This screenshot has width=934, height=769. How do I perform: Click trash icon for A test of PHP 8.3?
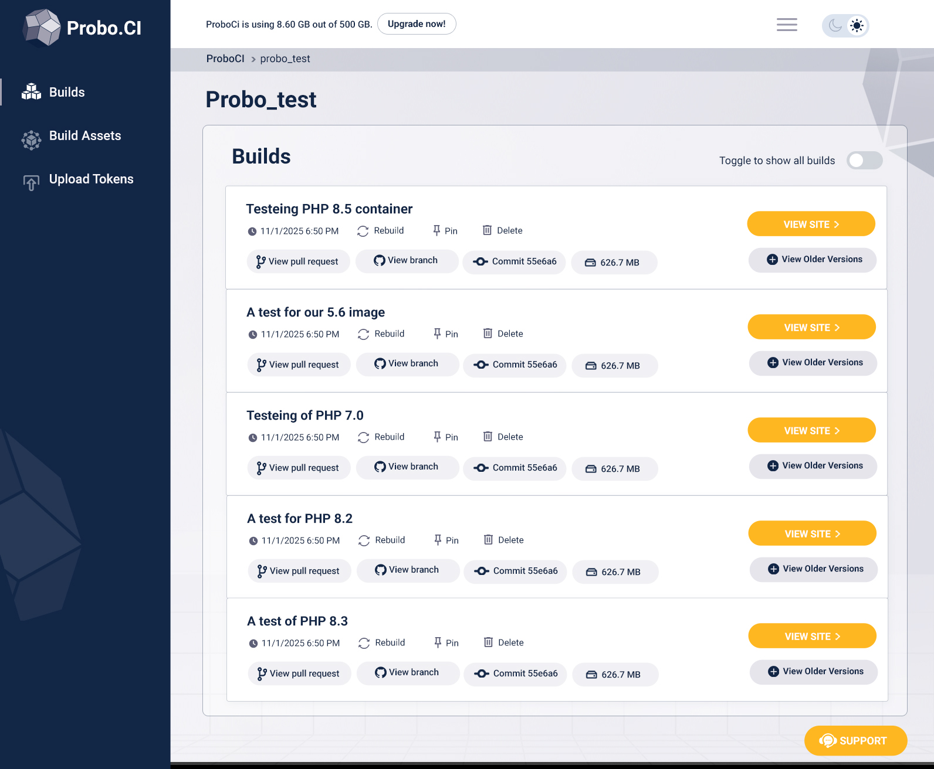(x=488, y=643)
